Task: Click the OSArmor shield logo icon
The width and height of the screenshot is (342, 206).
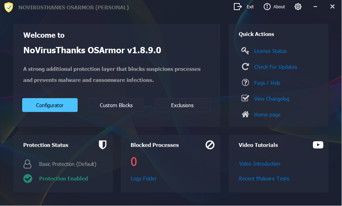Action: coord(9,7)
